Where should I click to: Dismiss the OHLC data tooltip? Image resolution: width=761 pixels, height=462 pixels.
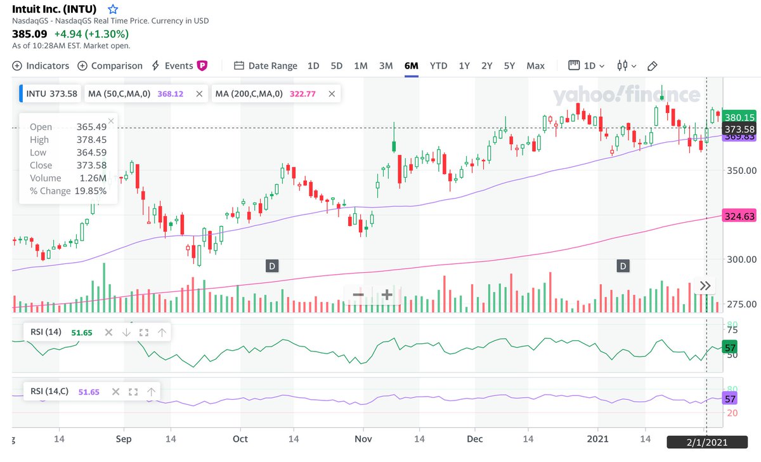click(x=111, y=121)
